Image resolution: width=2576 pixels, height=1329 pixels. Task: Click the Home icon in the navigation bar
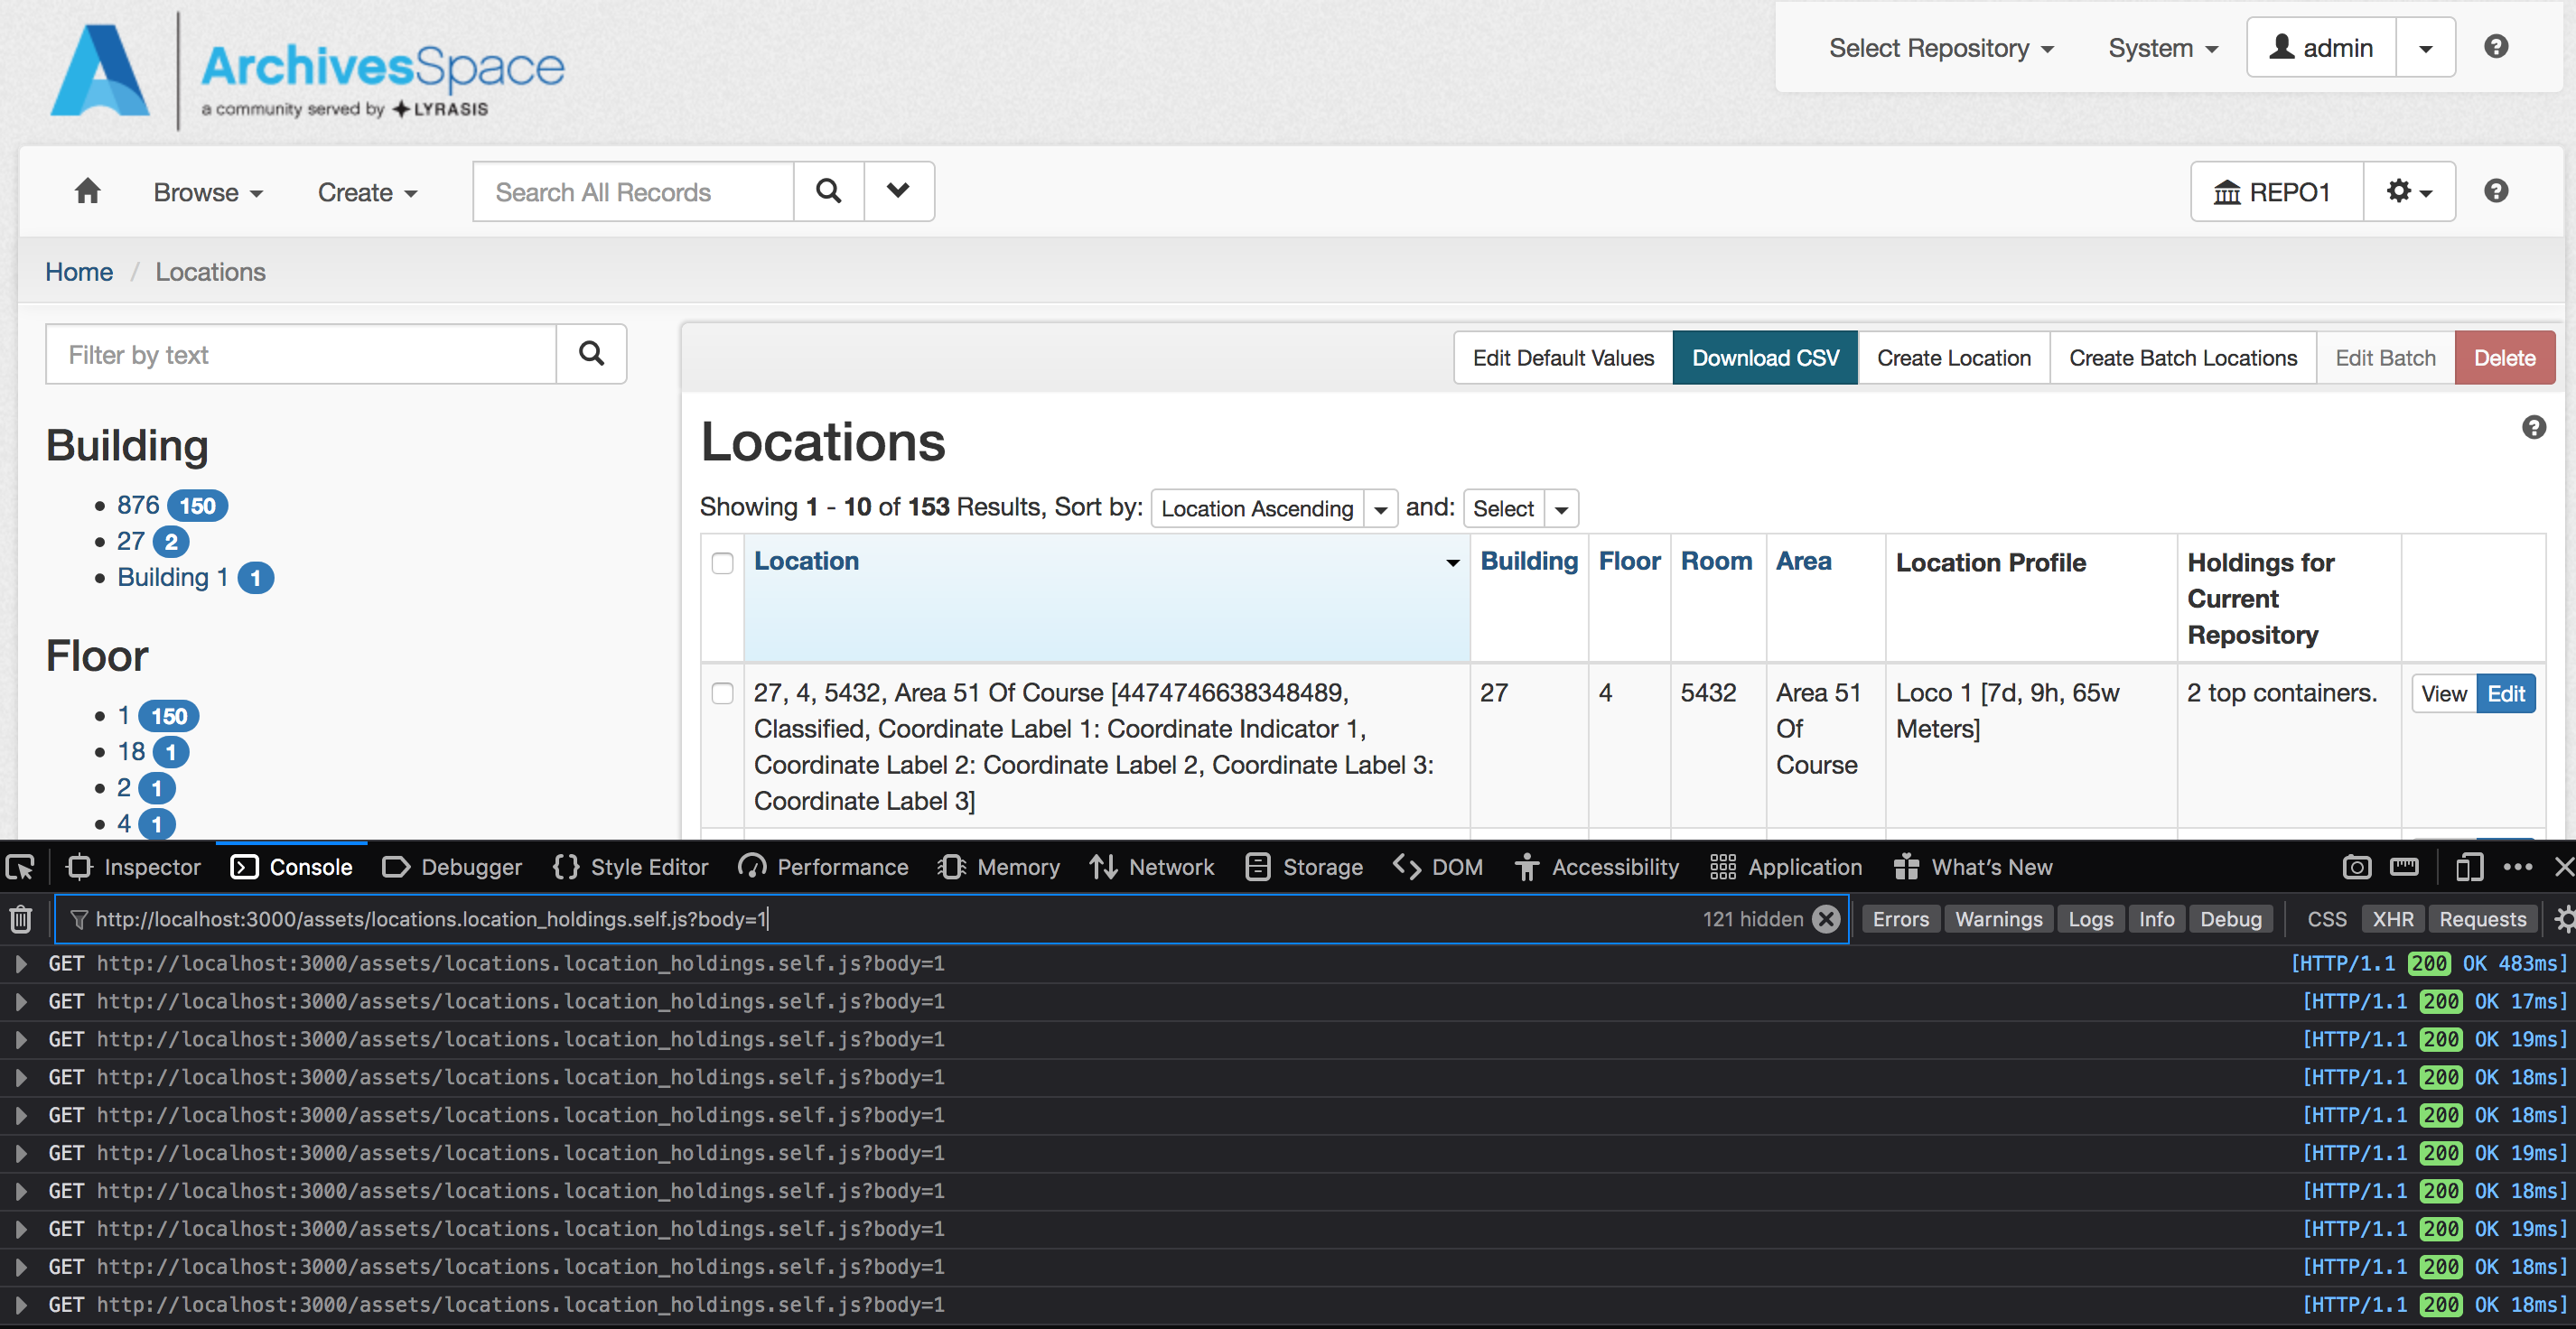tap(86, 191)
